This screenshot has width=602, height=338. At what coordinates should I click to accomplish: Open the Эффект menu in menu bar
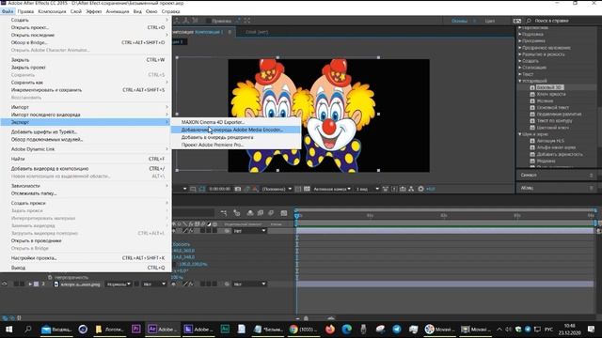[x=93, y=11]
